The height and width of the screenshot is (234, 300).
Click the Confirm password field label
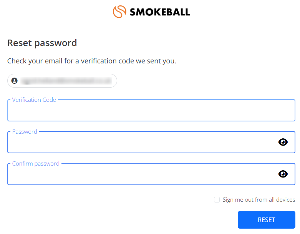[x=36, y=164]
